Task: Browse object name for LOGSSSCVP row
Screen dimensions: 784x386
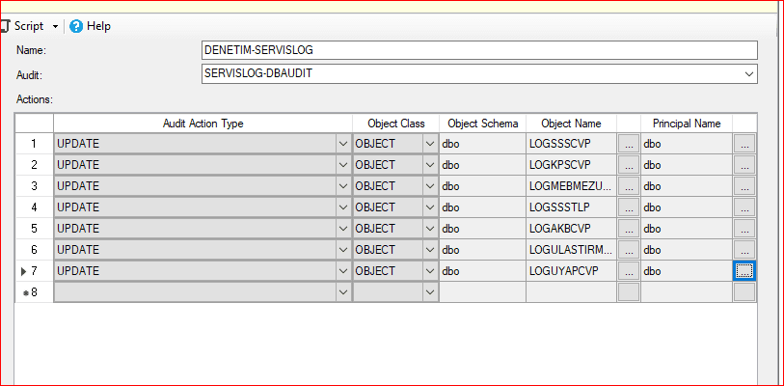Action: pyautogui.click(x=629, y=144)
